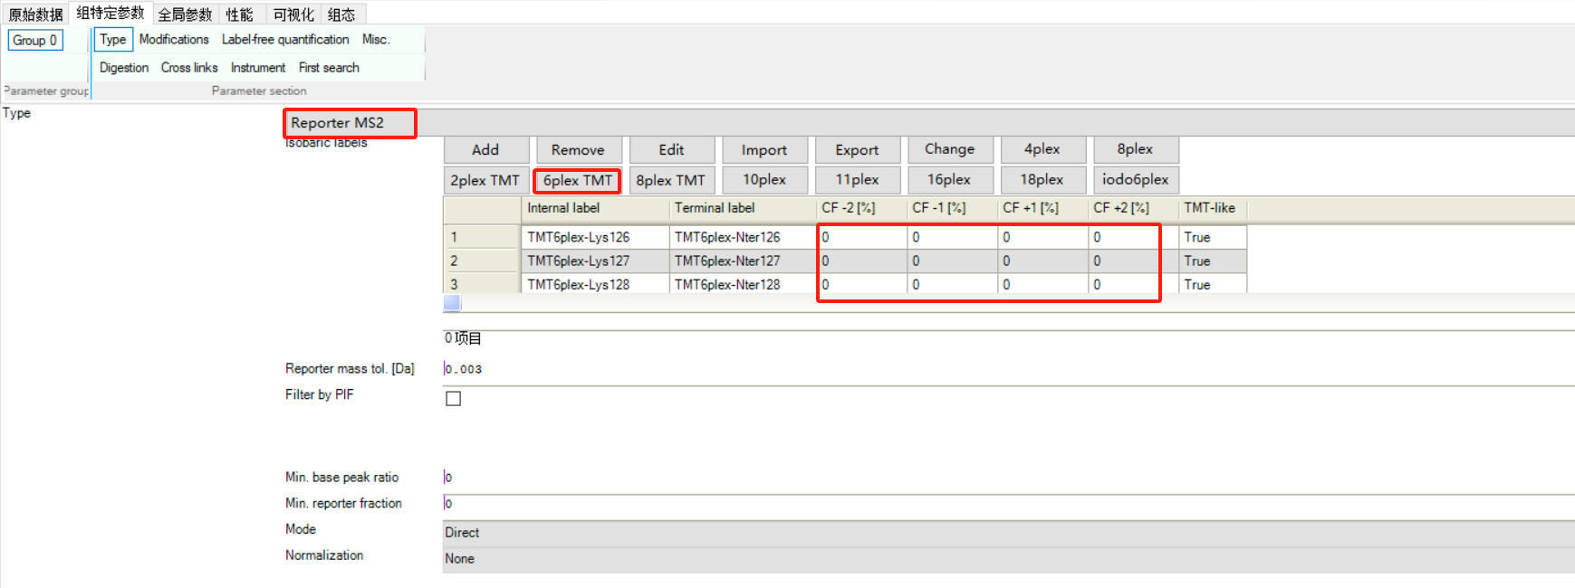1575x588 pixels.
Task: Click the True cell for TMT6plex-Lys128
Action: [x=1214, y=284]
